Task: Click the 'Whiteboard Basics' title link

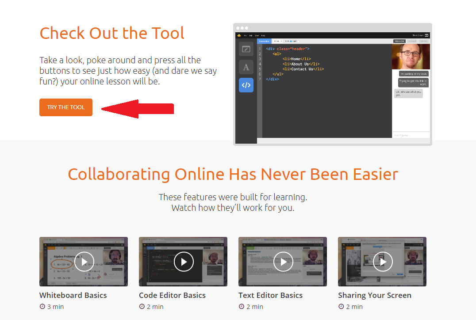Action: 73,295
